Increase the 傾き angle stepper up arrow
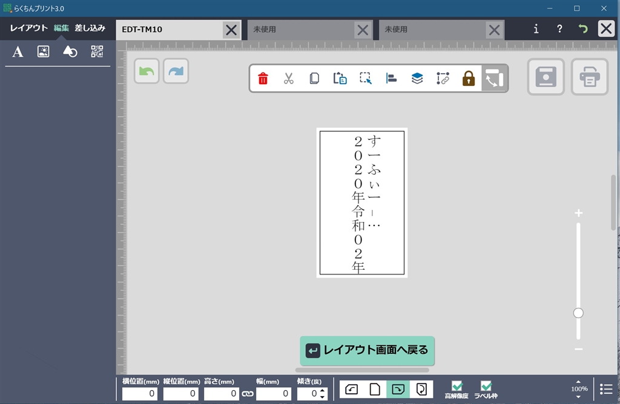Viewport: 620px width, 404px height. pyautogui.click(x=322, y=391)
